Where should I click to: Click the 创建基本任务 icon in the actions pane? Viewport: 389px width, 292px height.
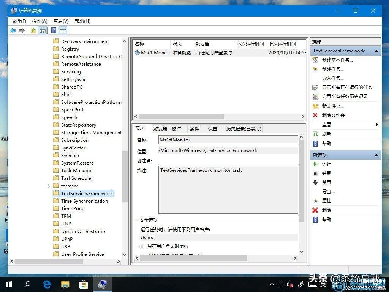click(315, 60)
